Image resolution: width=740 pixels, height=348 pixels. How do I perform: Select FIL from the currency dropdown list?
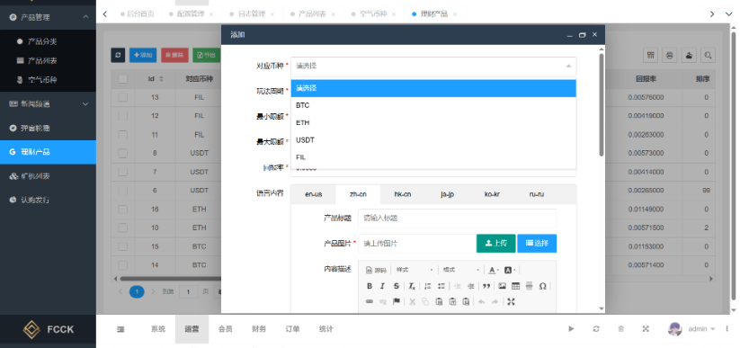click(x=433, y=157)
